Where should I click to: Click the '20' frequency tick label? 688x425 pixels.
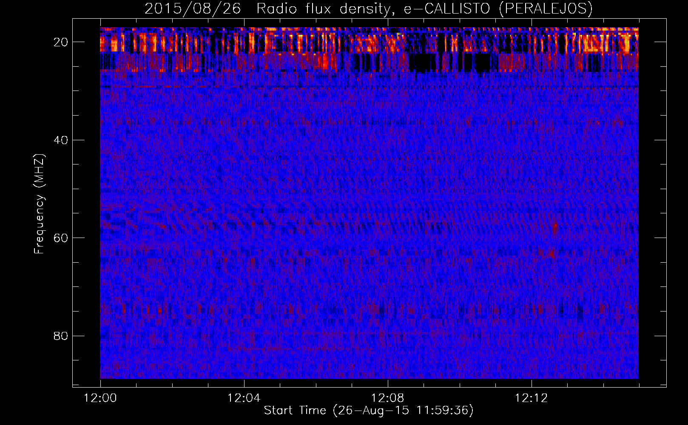pyautogui.click(x=61, y=42)
